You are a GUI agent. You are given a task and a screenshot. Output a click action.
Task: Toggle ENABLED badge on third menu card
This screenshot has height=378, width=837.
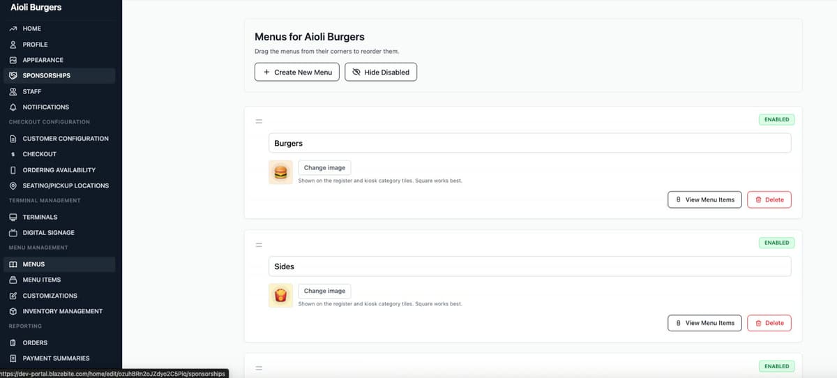coord(776,366)
